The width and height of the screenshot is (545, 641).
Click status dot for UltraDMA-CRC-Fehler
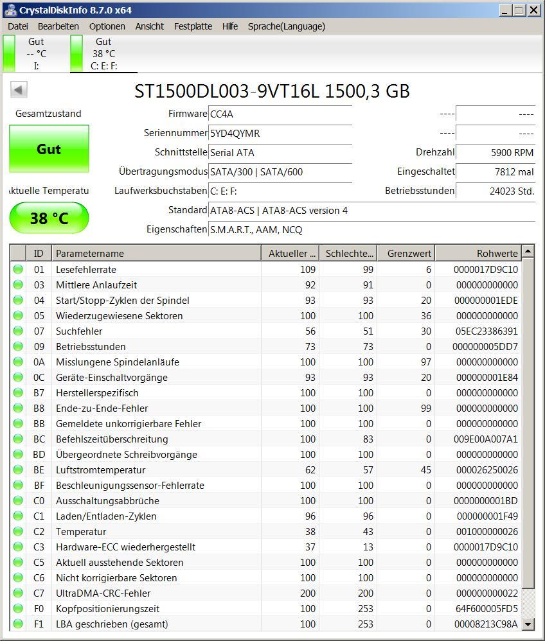pyautogui.click(x=18, y=593)
